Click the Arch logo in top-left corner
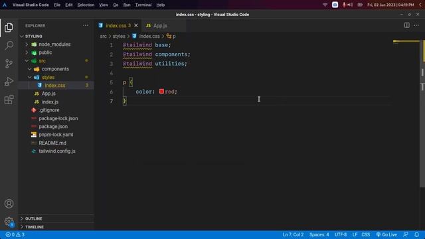 (x=5, y=5)
